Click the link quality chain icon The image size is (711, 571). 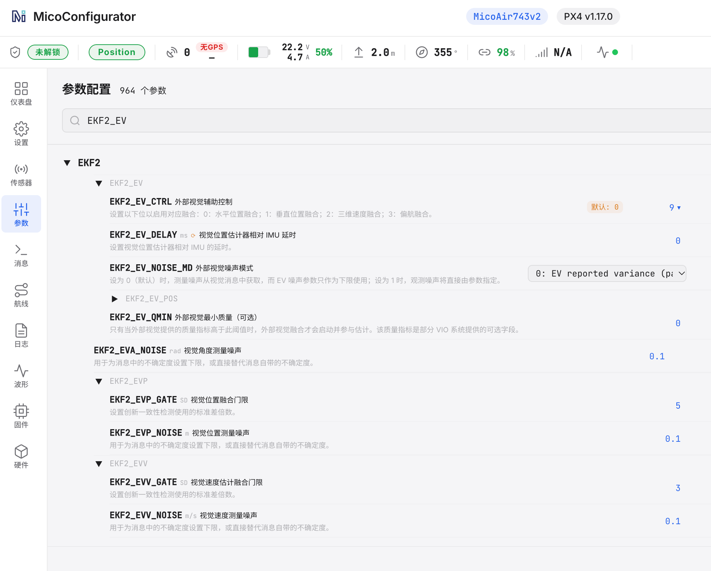coord(484,52)
